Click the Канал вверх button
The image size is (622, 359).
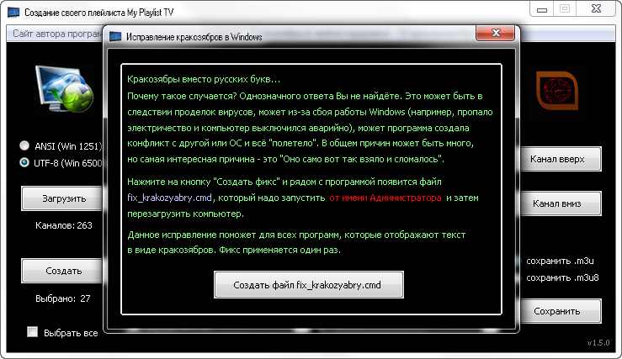tap(564, 159)
